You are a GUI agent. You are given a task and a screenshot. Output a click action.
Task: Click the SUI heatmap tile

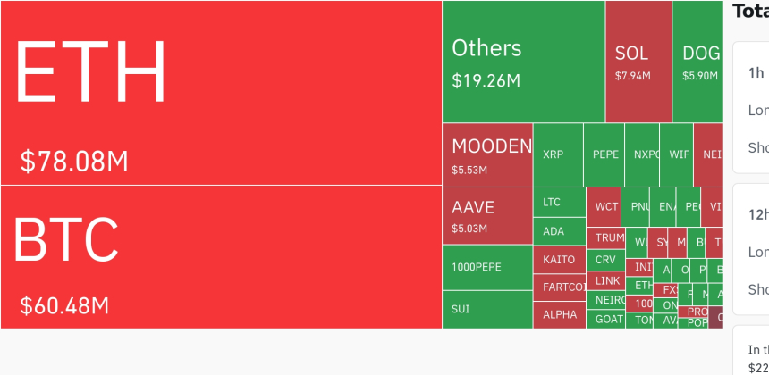[x=487, y=309]
